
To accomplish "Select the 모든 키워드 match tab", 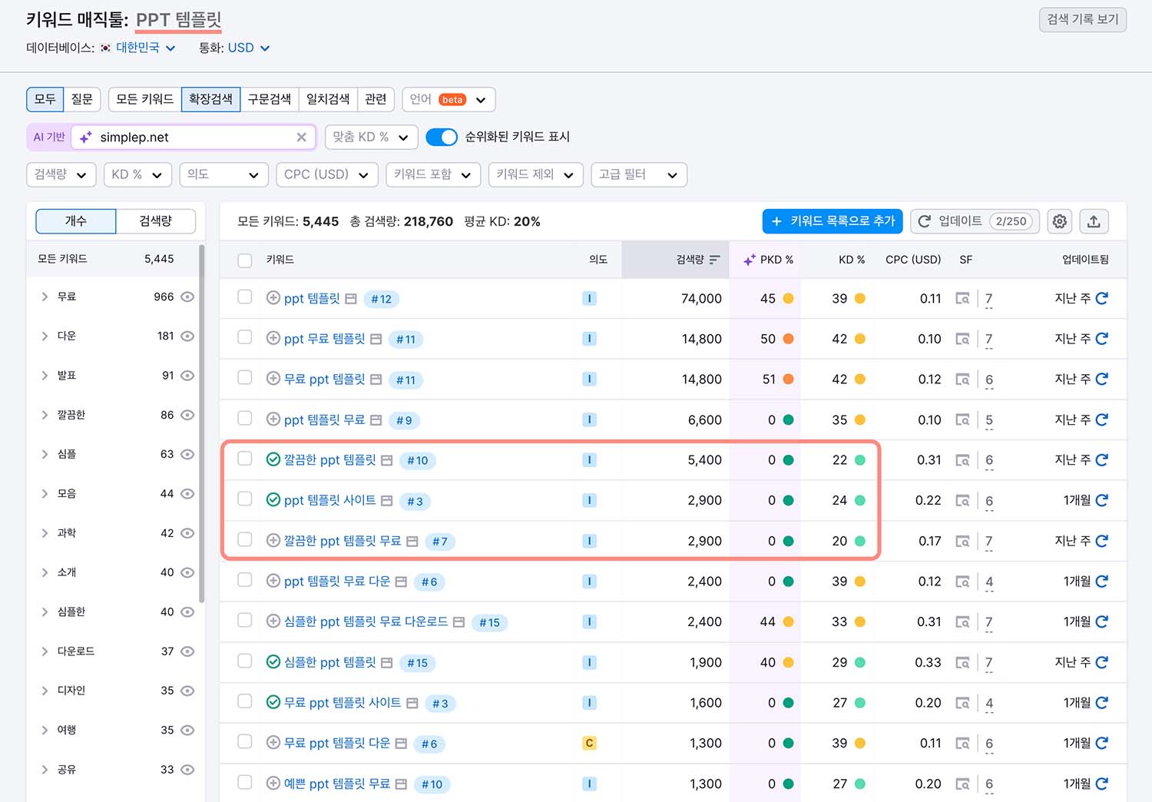I will coord(144,99).
